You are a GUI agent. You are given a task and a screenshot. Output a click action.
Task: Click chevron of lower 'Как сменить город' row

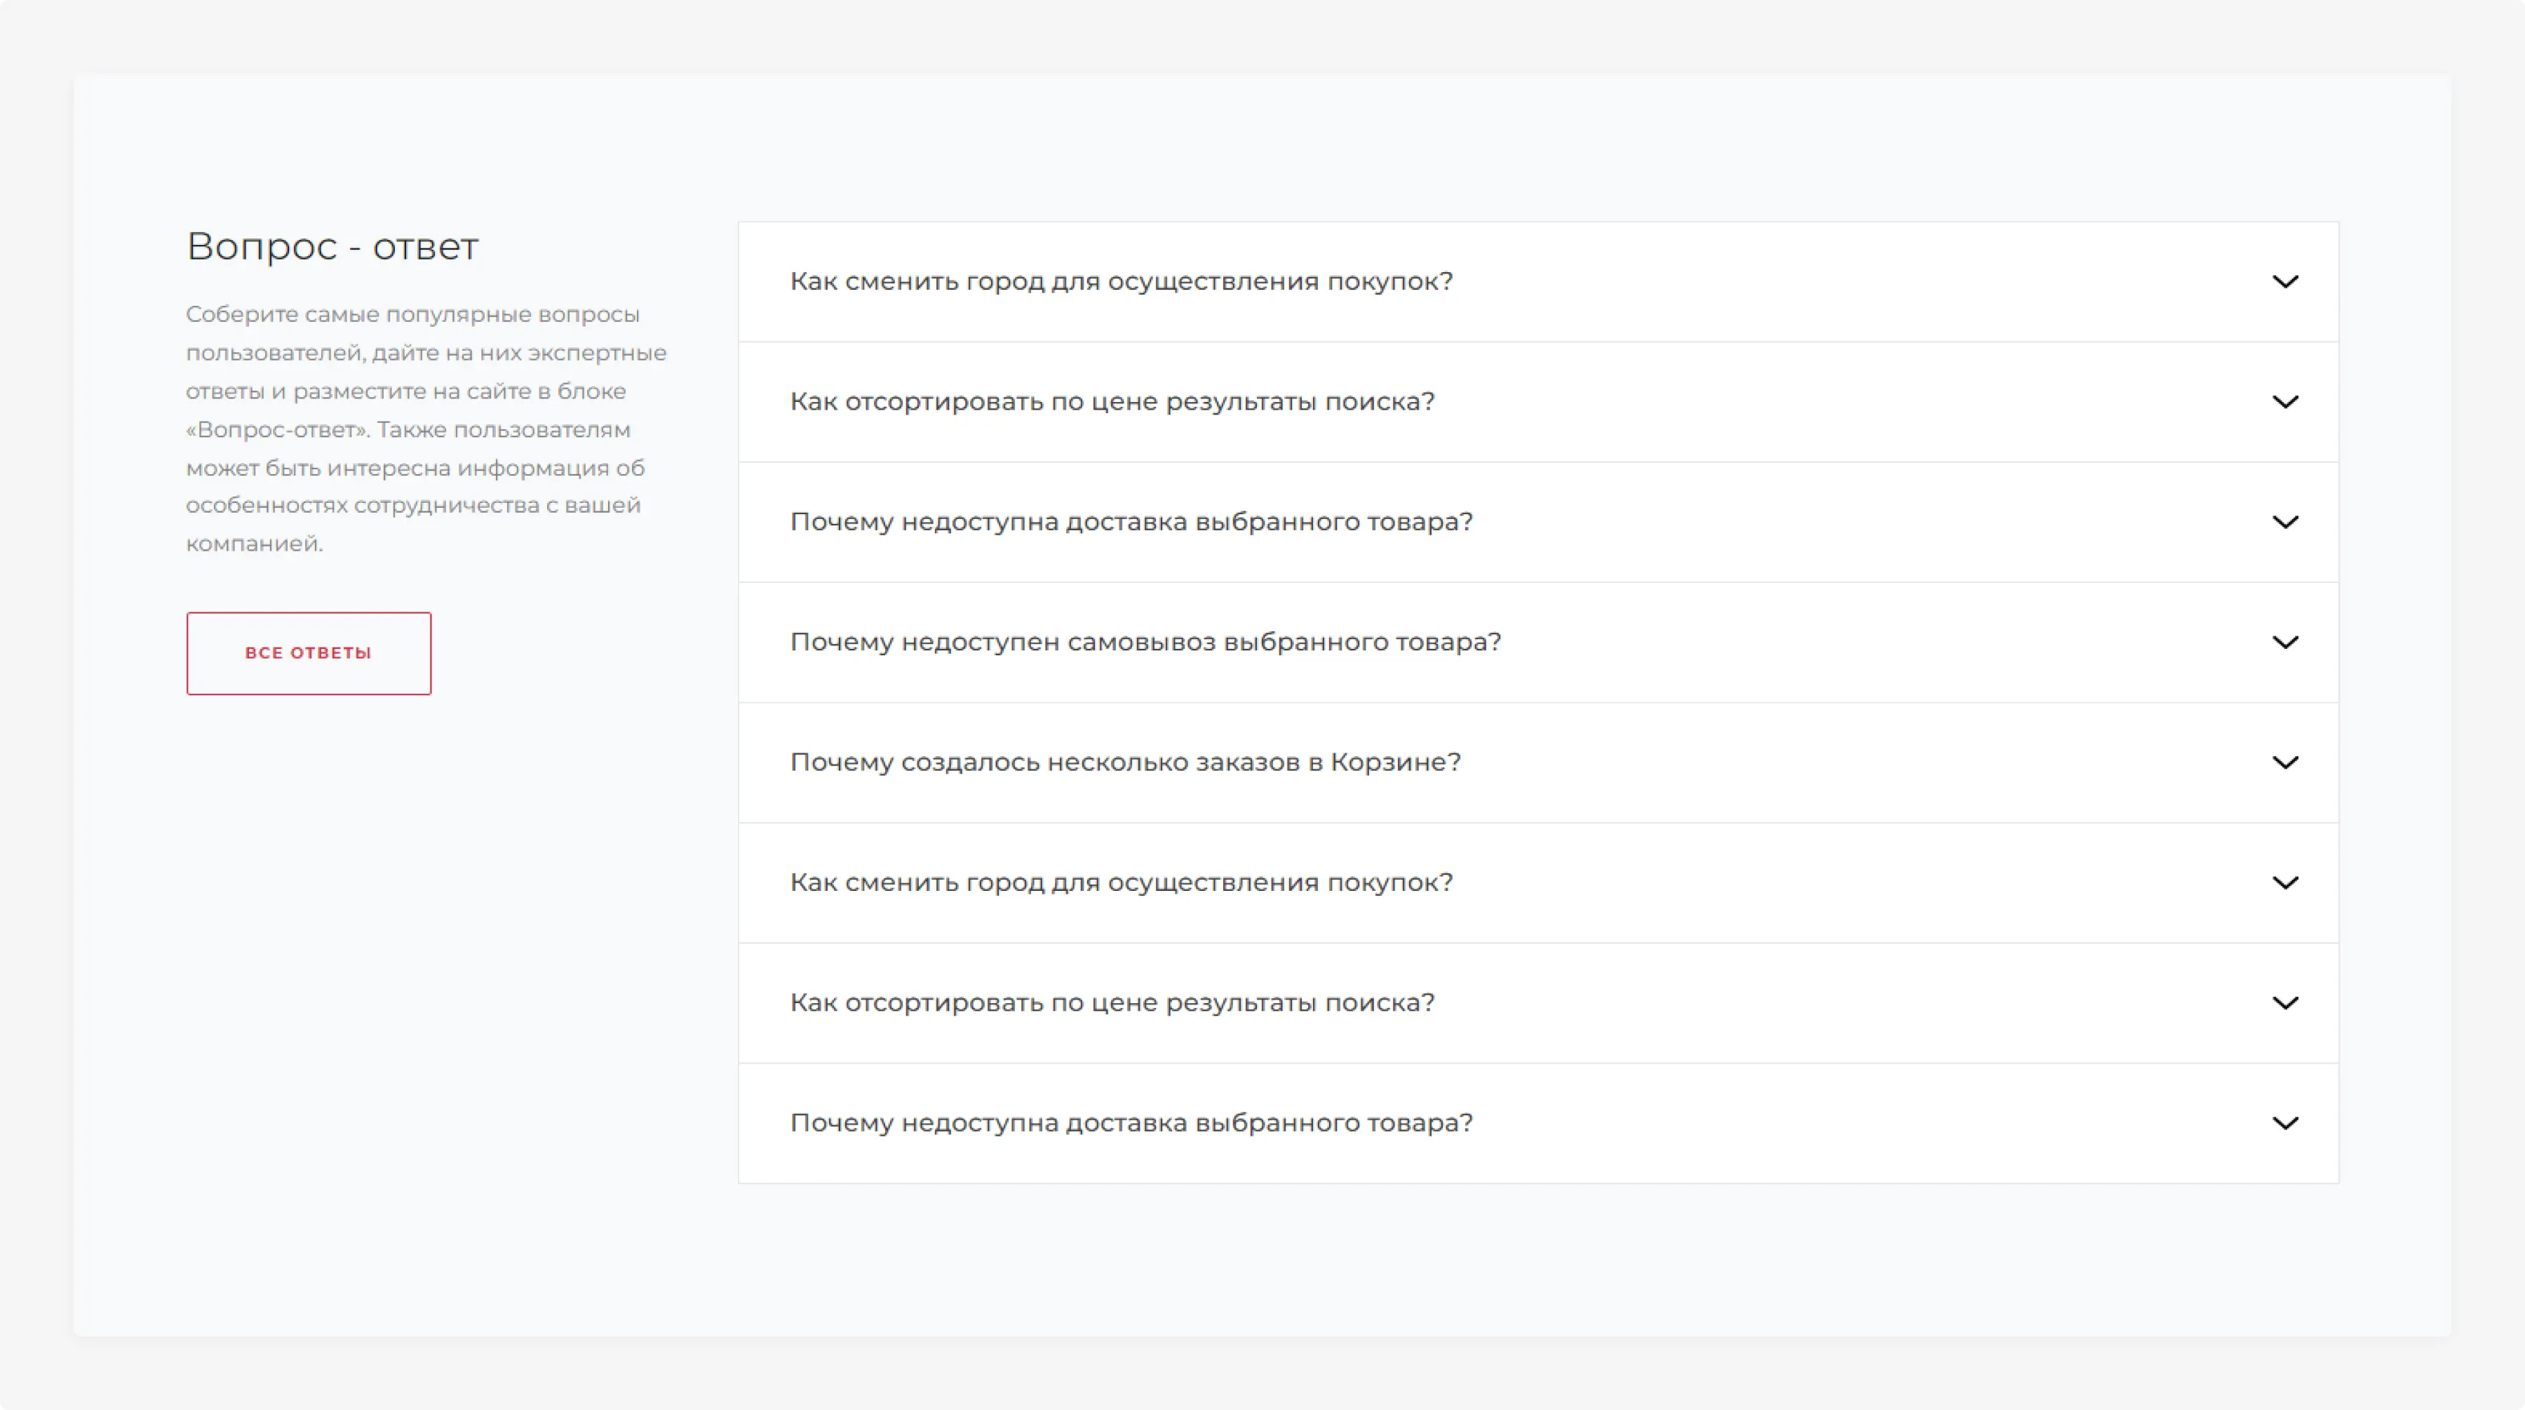tap(2285, 883)
